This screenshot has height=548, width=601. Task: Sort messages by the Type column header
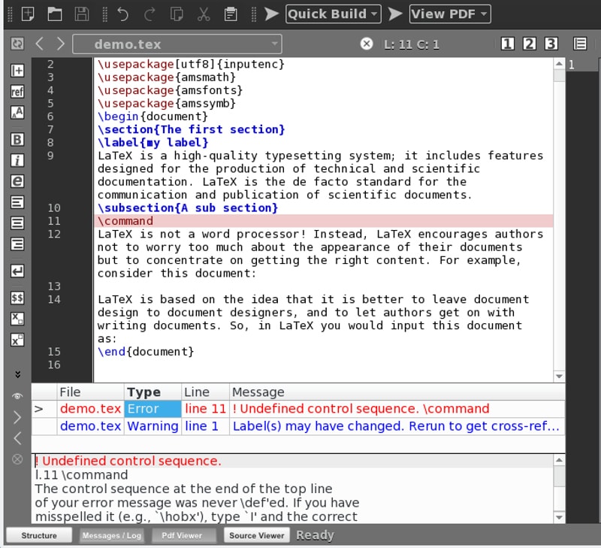[153, 392]
